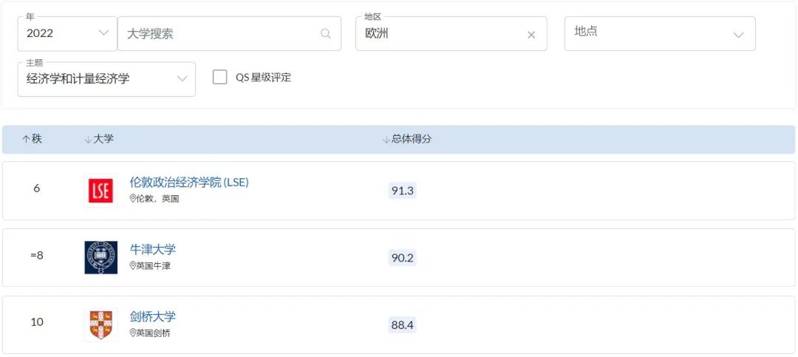Viewport: 798px width, 357px height.
Task: Sort by 大学 column header
Action: [99, 139]
